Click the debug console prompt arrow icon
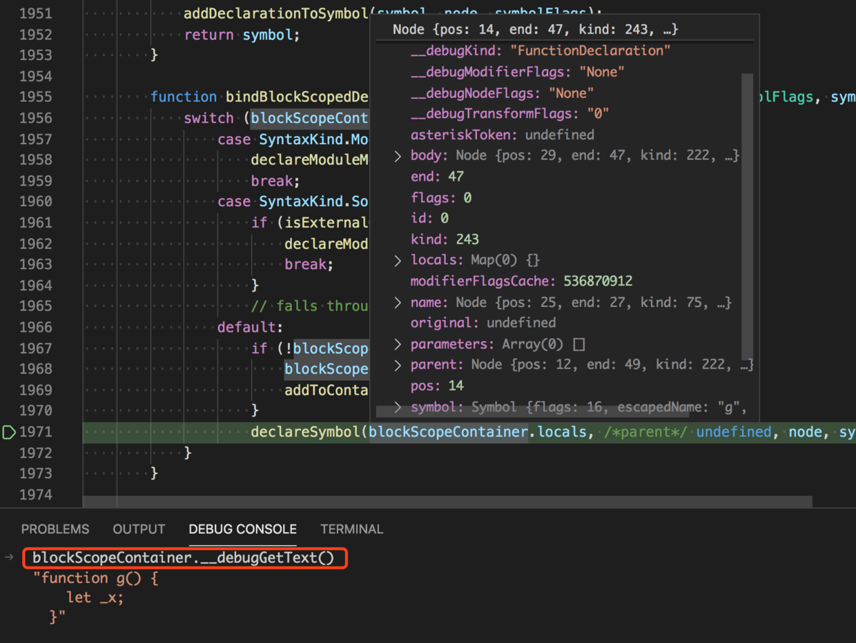Image resolution: width=856 pixels, height=643 pixels. [x=8, y=557]
